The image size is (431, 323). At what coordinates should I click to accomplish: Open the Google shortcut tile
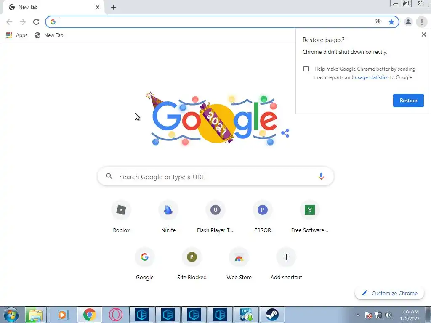[145, 264]
